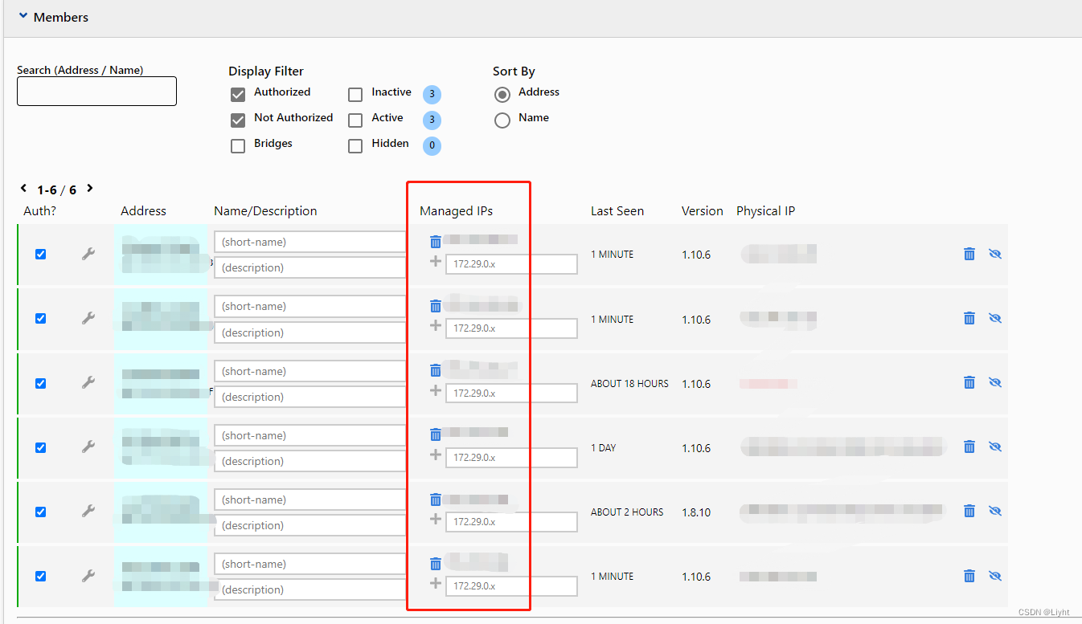Viewport: 1082px width, 624px height.
Task: Hide the member last seen ABOUT 18 HOURS
Action: (995, 382)
